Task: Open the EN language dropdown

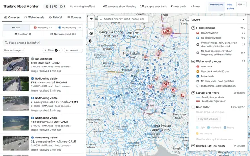Action: [241, 4]
